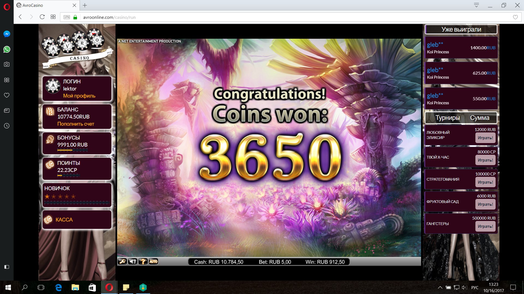Screen dimensions: 524x294
Task: Add page to bookmarks heart icon
Action: 515,17
